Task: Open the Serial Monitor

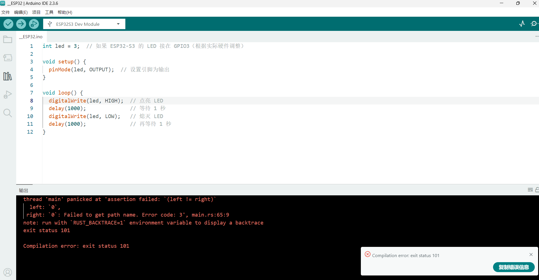Action: [x=534, y=24]
